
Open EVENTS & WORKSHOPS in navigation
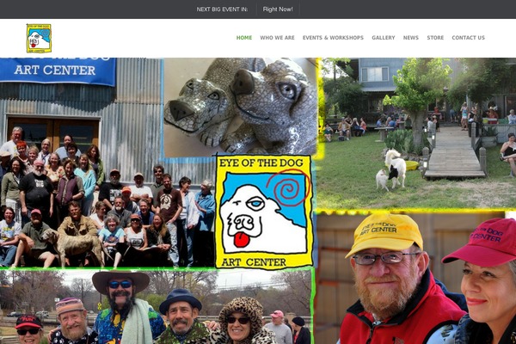[333, 38]
